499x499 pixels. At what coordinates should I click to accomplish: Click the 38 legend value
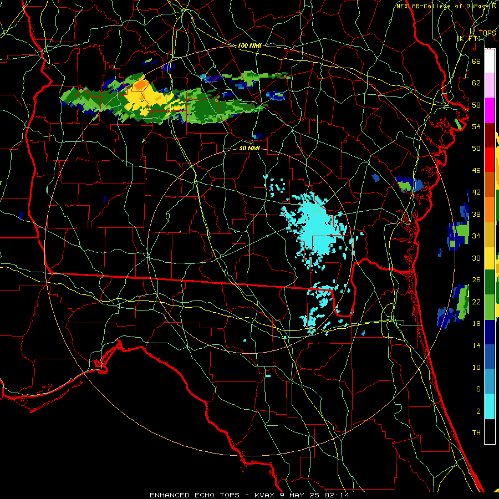pyautogui.click(x=476, y=214)
